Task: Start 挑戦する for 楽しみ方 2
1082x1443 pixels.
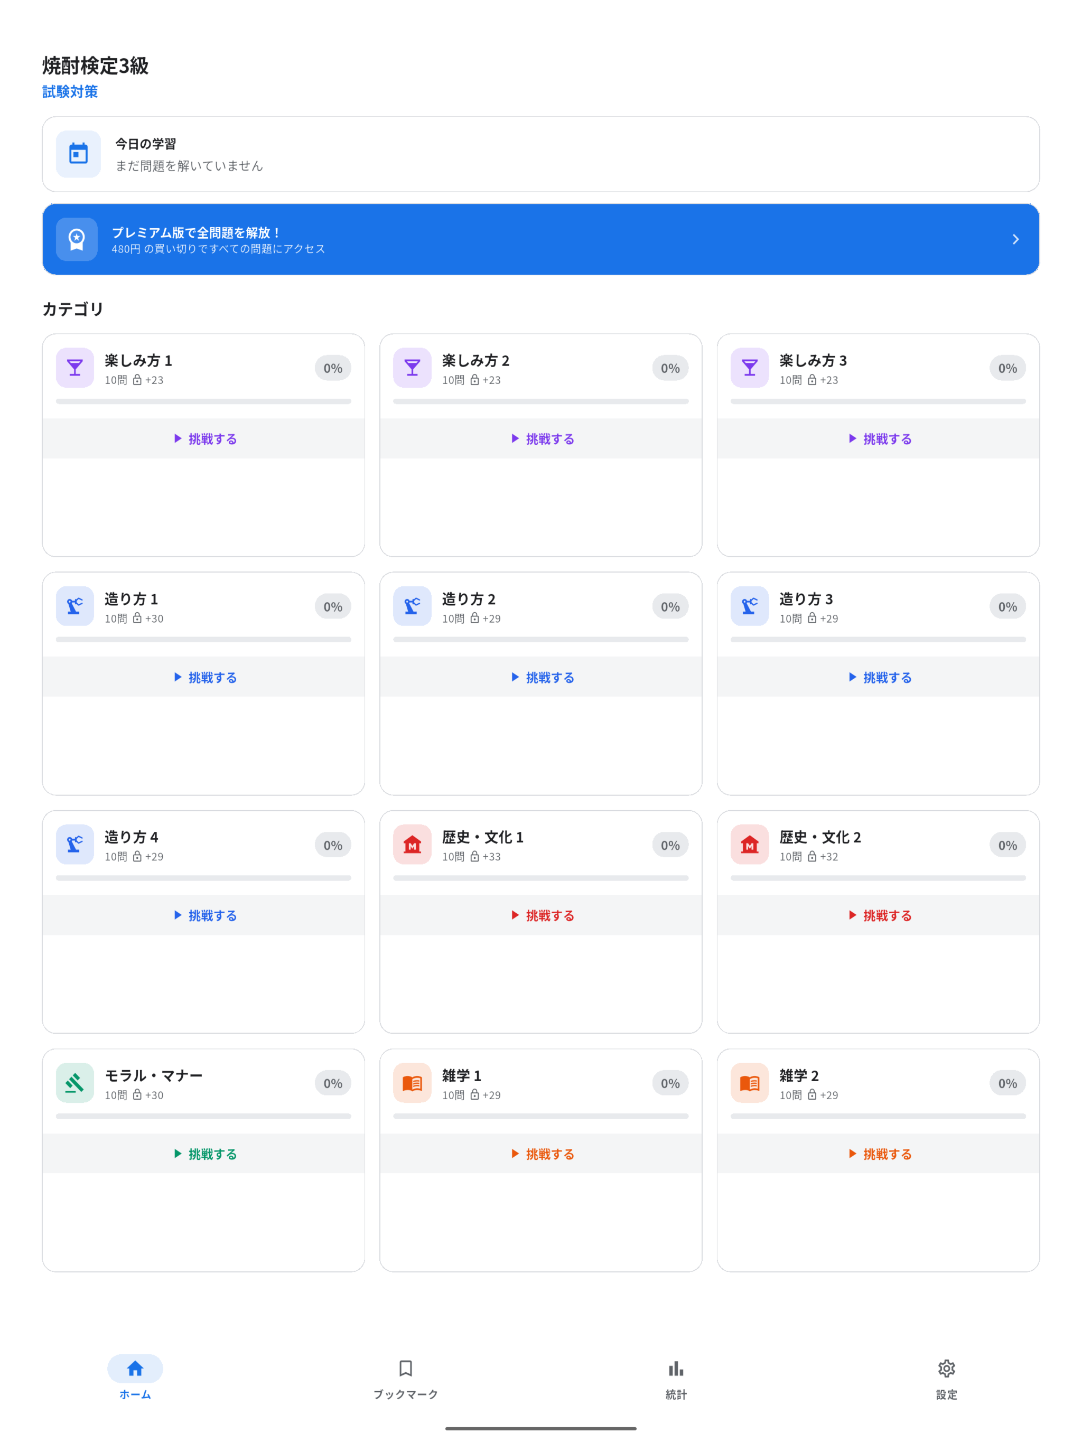Action: (x=541, y=438)
